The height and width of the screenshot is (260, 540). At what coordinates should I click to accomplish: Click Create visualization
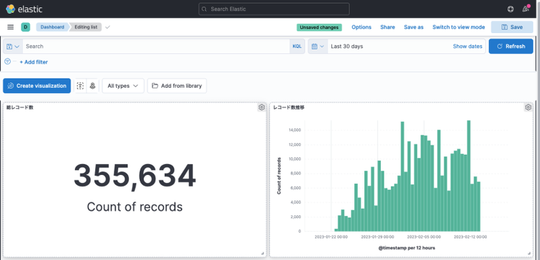(37, 86)
